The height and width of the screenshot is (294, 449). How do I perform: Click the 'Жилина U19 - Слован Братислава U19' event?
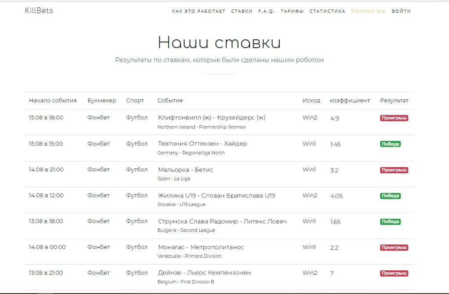[x=217, y=196]
